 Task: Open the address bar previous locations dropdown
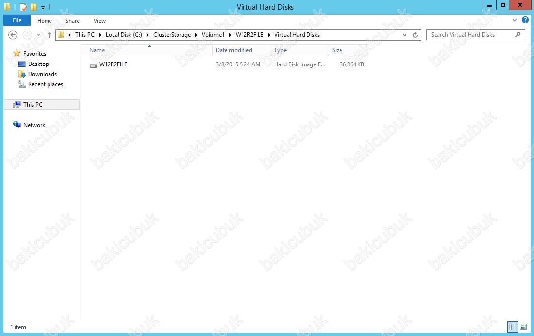pos(405,35)
